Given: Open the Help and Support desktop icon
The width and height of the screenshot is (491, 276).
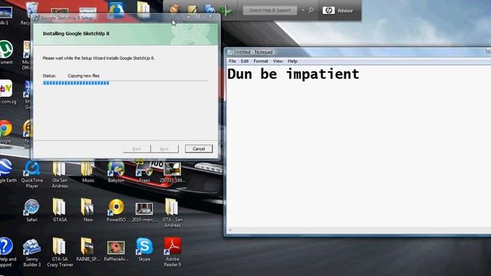Looking at the screenshot, I should (x=6, y=247).
